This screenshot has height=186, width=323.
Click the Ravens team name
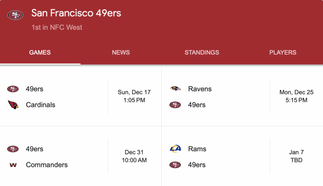(200, 89)
